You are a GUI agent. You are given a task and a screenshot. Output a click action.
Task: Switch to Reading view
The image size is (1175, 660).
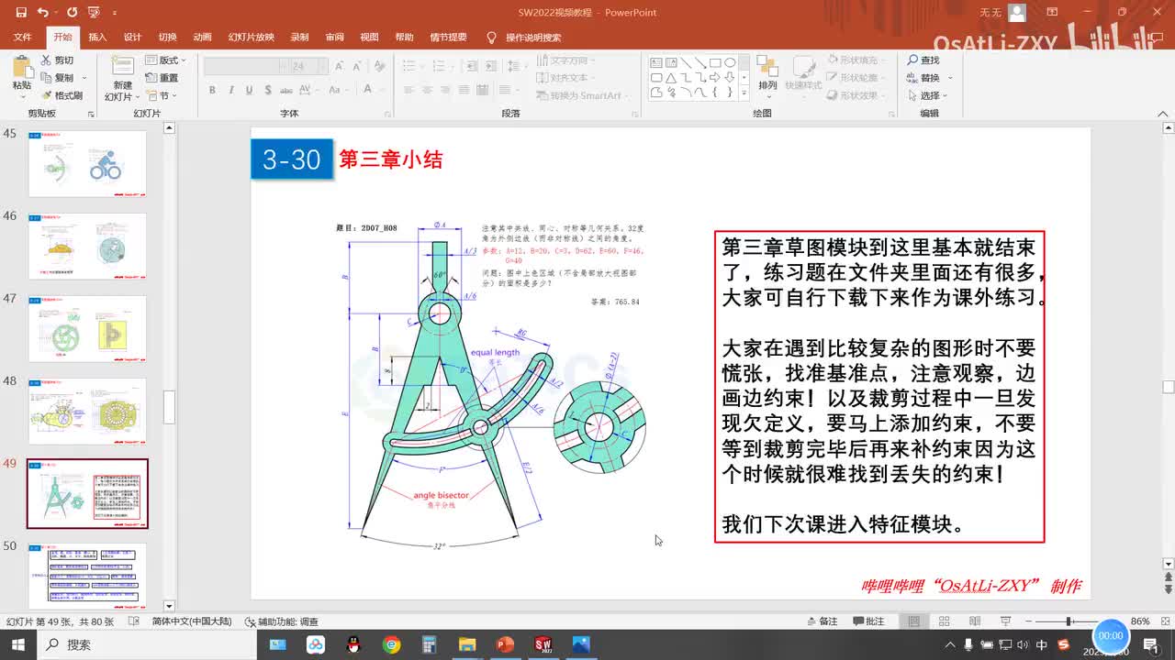[x=974, y=621]
